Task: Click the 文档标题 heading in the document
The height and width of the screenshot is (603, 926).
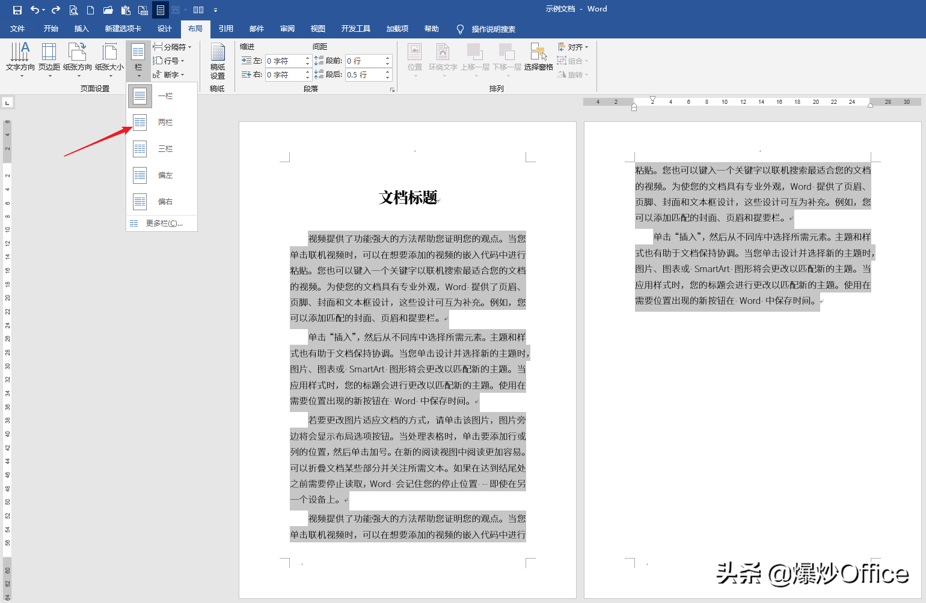Action: coord(408,198)
